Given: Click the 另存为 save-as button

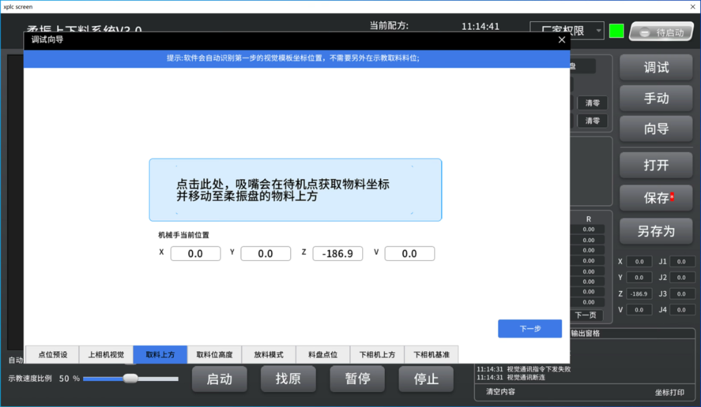Looking at the screenshot, I should click(x=656, y=231).
